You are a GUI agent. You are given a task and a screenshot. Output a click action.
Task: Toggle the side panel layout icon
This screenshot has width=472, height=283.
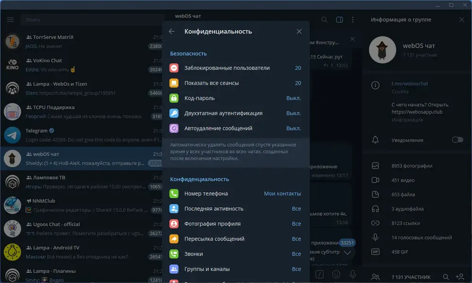[x=339, y=19]
